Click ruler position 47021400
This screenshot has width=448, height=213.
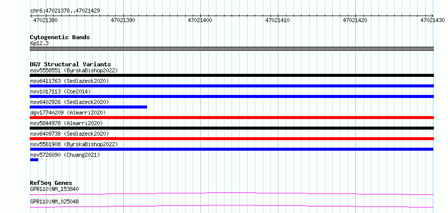200,20
